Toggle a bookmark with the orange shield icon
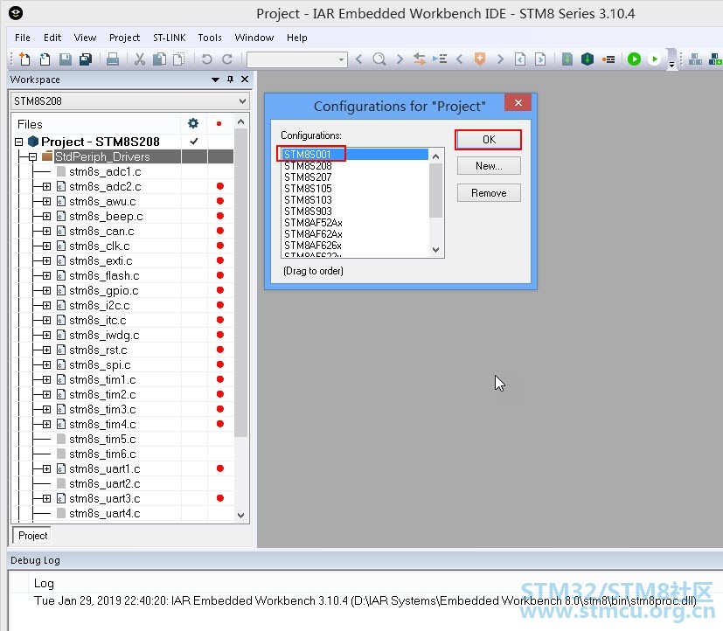This screenshot has height=631, width=723. point(480,59)
